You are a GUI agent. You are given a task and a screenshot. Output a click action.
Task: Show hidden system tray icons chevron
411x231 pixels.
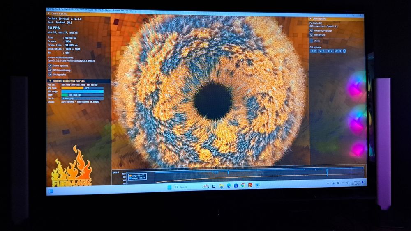(328, 183)
